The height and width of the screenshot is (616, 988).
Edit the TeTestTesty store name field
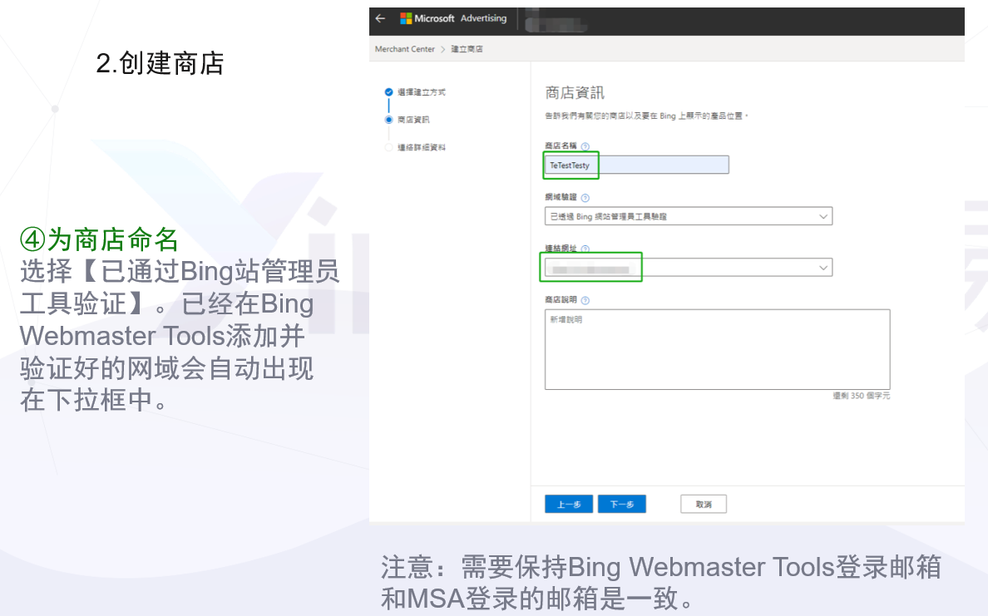(636, 165)
